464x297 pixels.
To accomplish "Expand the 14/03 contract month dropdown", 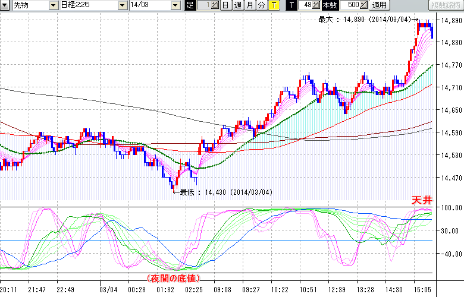I will [174, 5].
